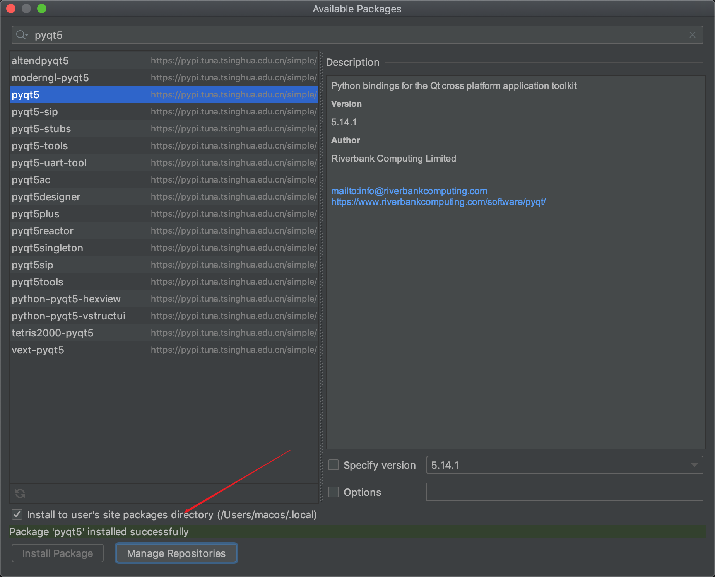Screen dimensions: 715x577
Task: Uncheck install to user's site packages directory
Action: pos(17,514)
